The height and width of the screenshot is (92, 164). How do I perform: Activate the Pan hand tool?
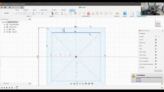pyautogui.click(x=77, y=84)
